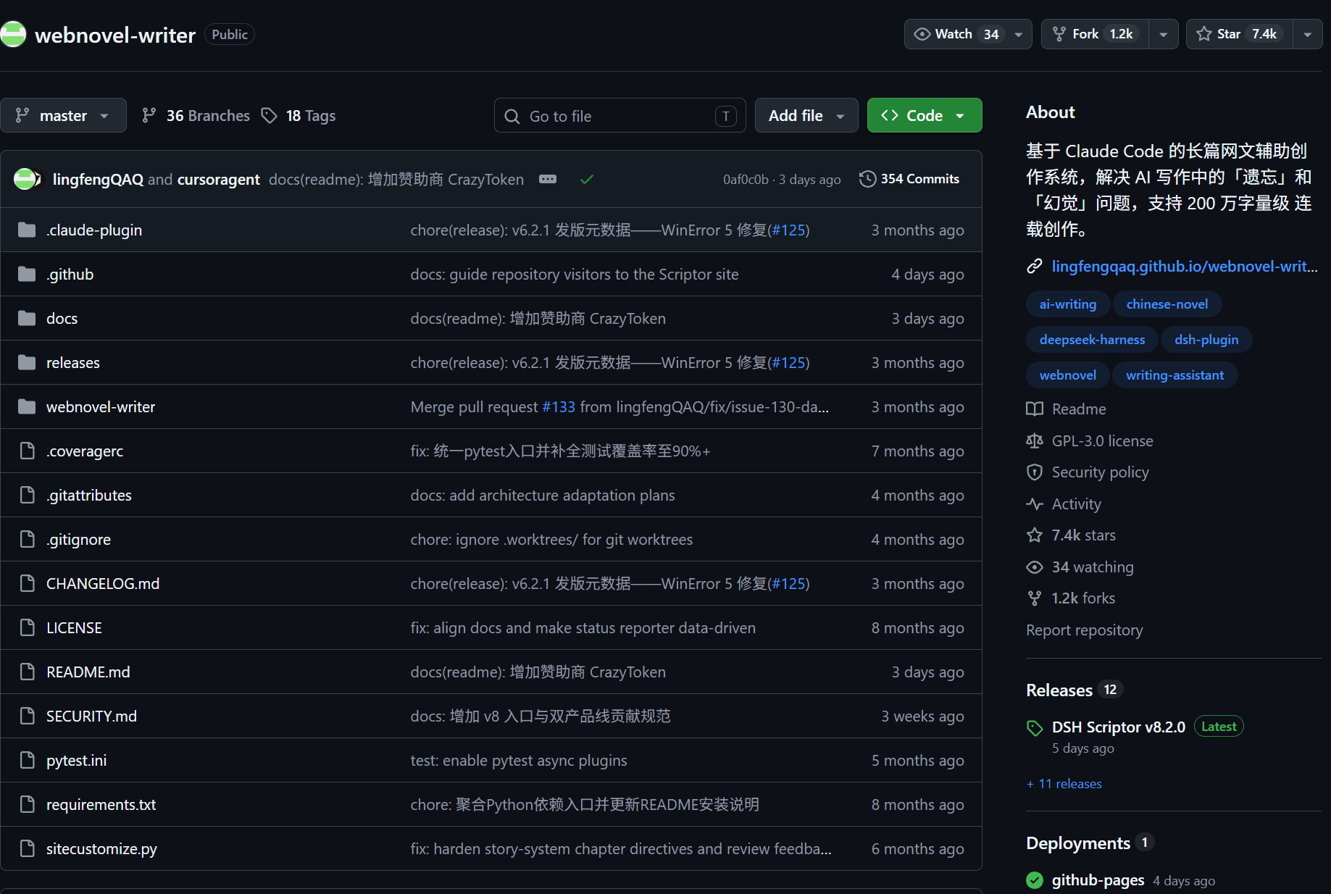Star the webnovel-writer repository
This screenshot has width=1331, height=894.
tap(1240, 34)
